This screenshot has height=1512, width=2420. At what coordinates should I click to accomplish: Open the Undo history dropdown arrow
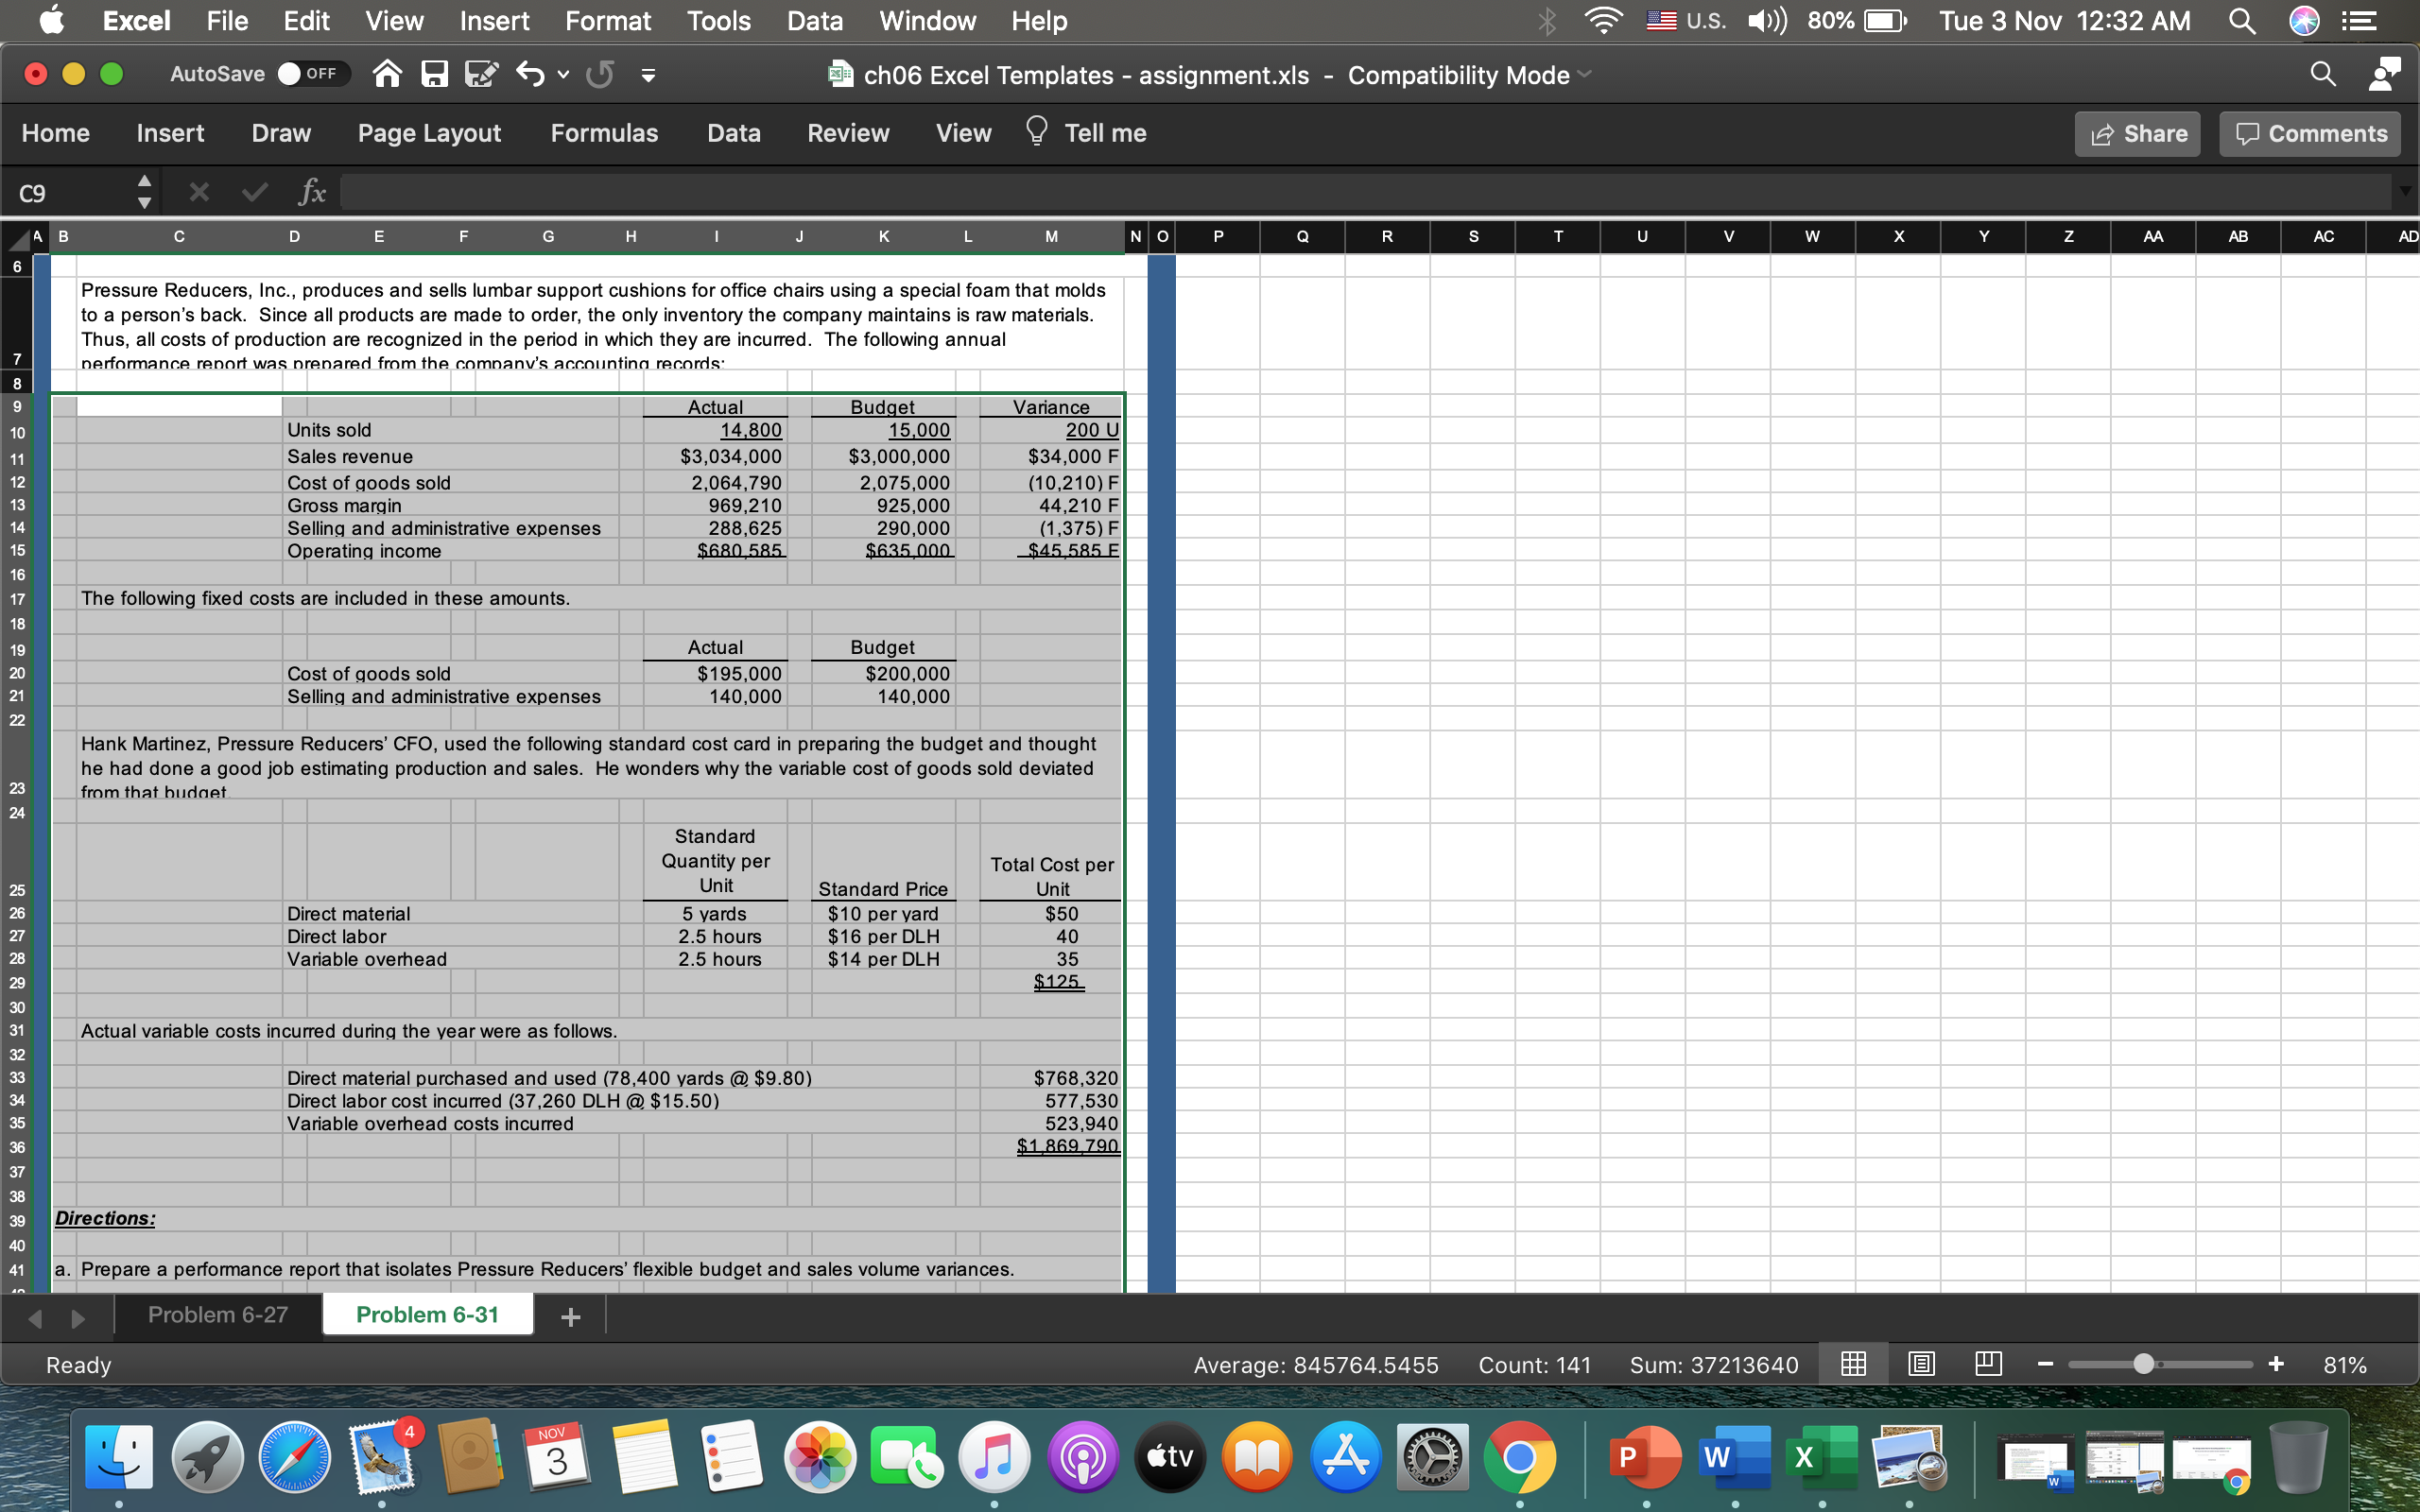pos(563,74)
